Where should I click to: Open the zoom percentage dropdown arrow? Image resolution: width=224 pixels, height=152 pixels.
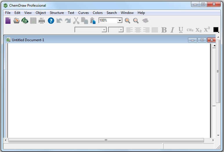click(120, 20)
